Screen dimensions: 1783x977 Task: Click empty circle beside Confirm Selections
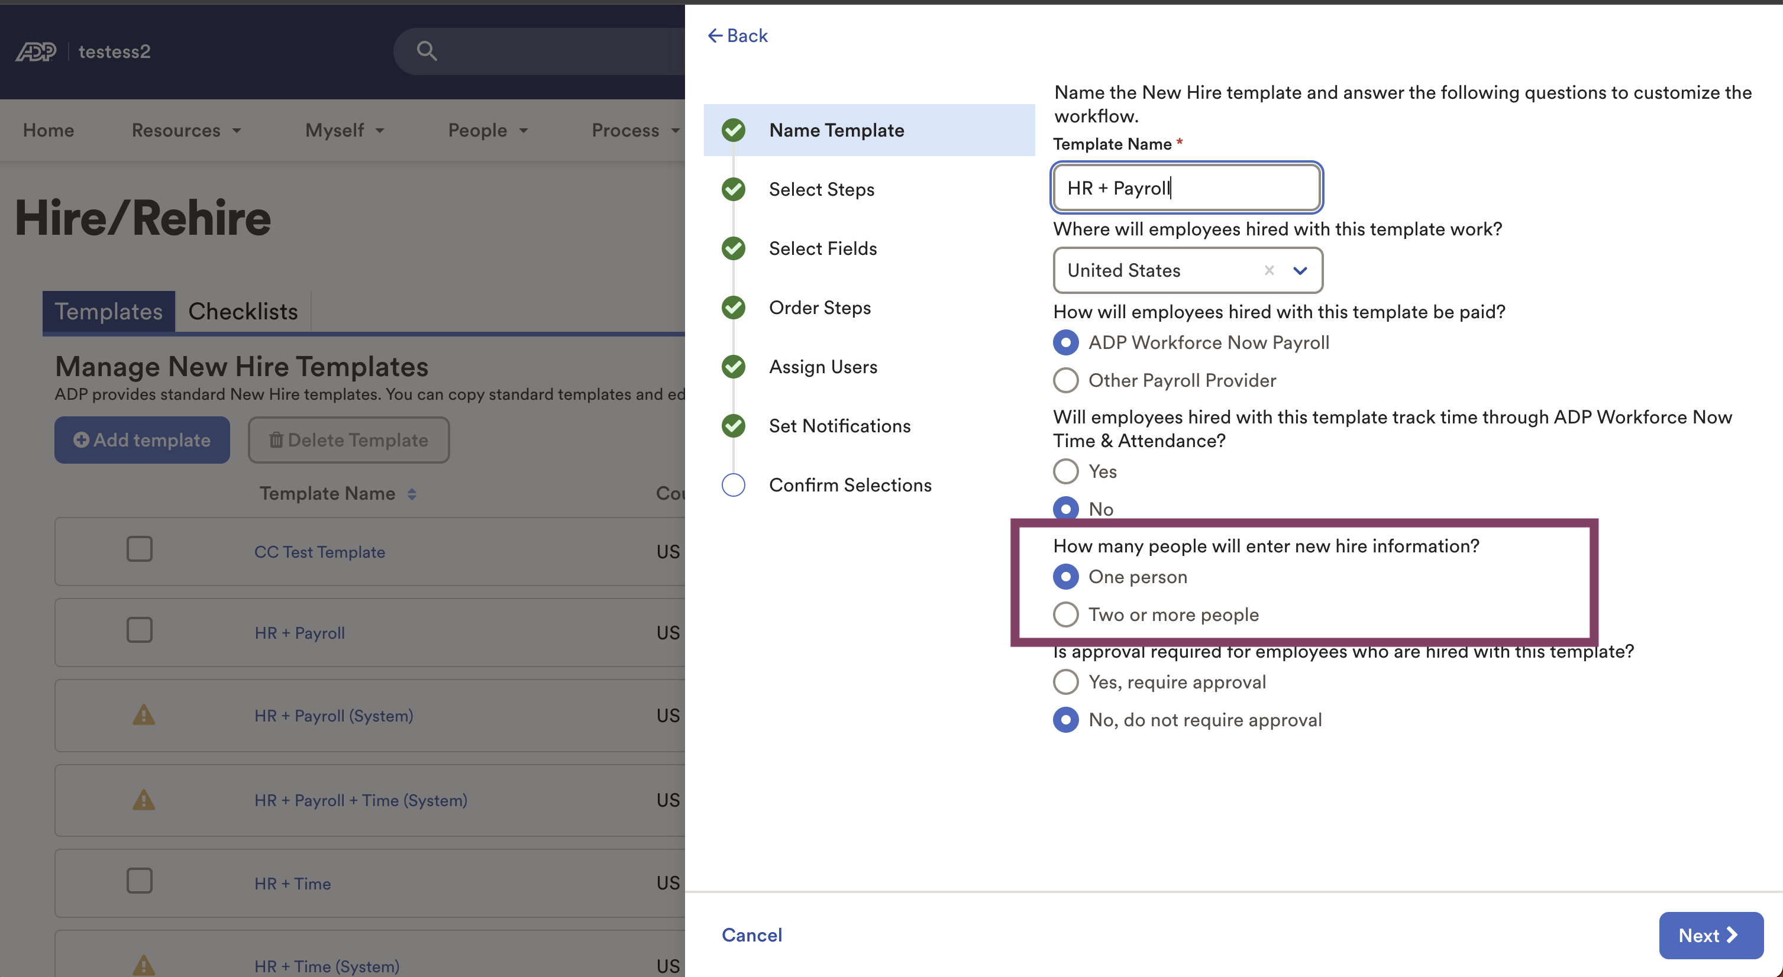pyautogui.click(x=733, y=484)
